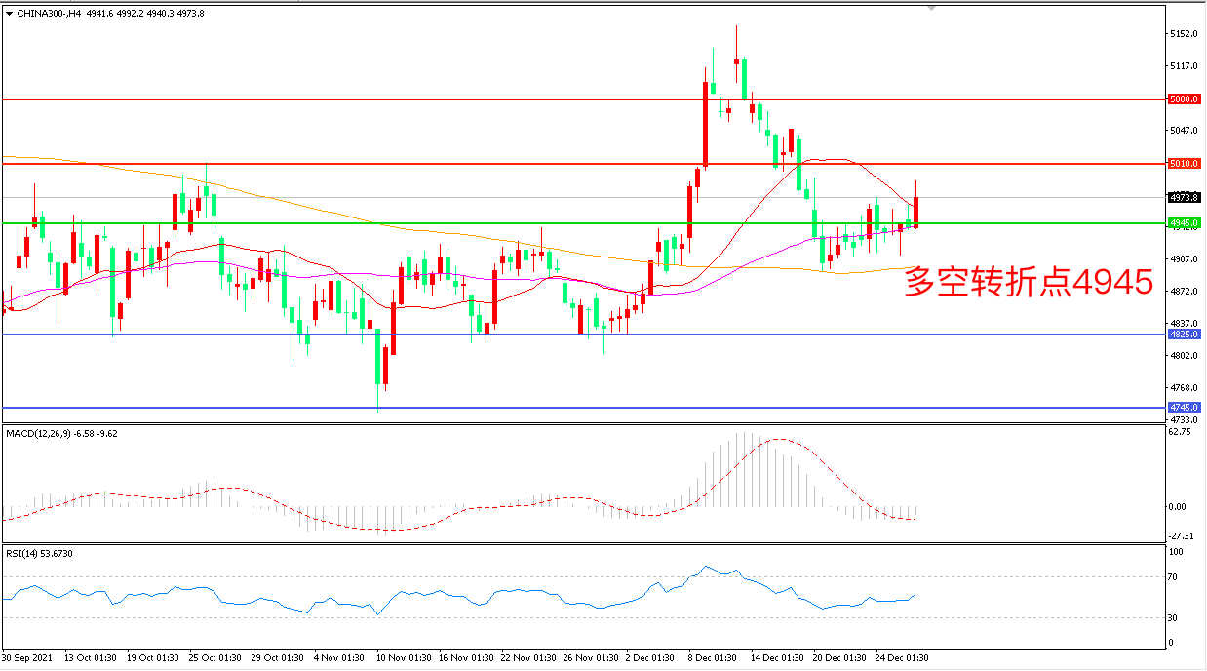The width and height of the screenshot is (1207, 671).
Task: Select the green 4945.0 price label
Action: click(1183, 223)
